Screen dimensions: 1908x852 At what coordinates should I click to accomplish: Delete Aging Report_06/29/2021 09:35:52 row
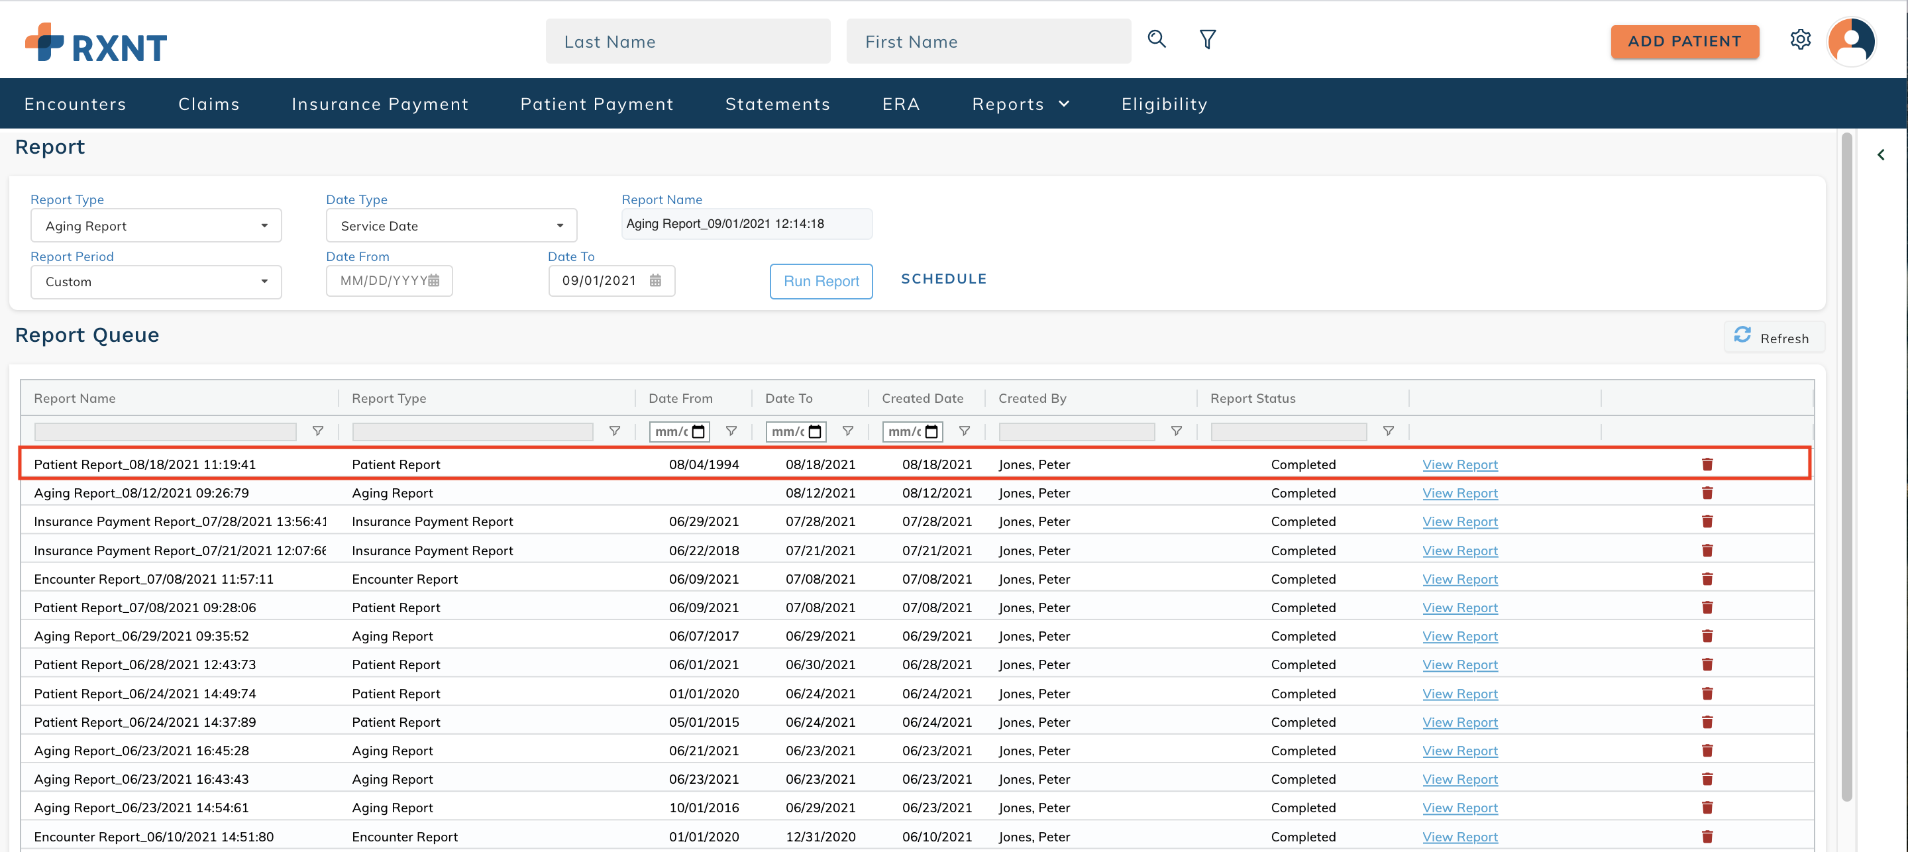click(1707, 635)
